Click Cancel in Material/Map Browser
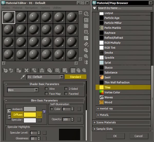The height and width of the screenshot is (142, 154). (x=139, y=136)
